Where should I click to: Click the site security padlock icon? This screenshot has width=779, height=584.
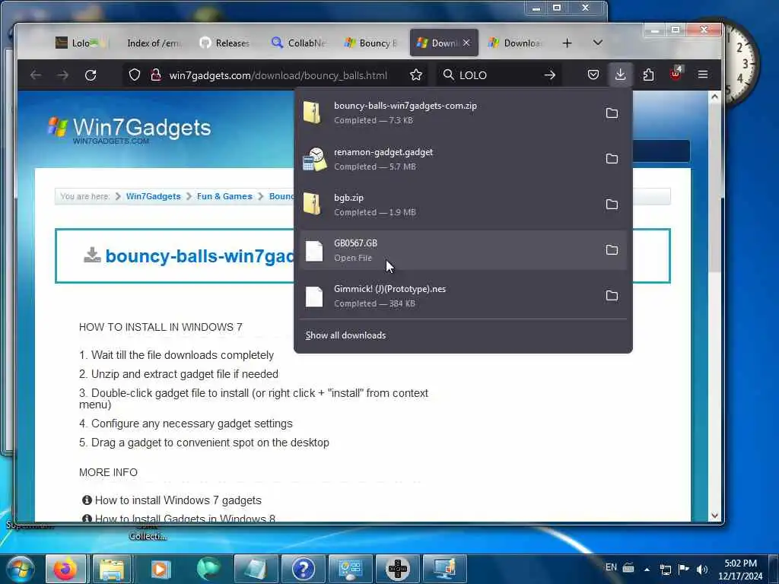pos(156,75)
